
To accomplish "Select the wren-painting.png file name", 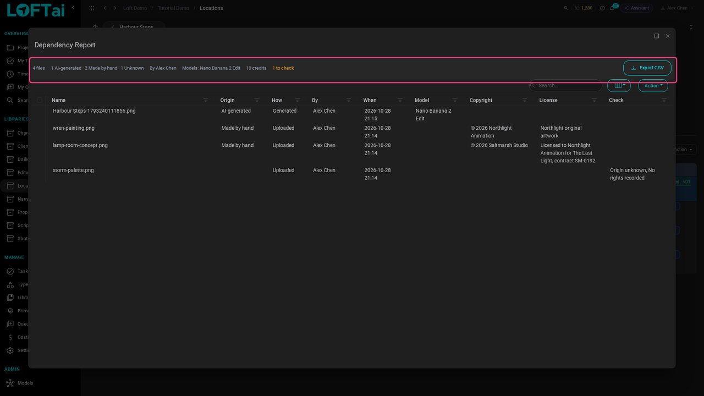I will [74, 128].
